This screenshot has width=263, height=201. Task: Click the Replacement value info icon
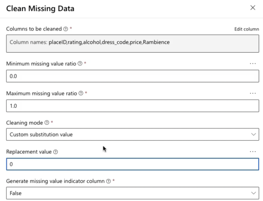tap(56, 152)
